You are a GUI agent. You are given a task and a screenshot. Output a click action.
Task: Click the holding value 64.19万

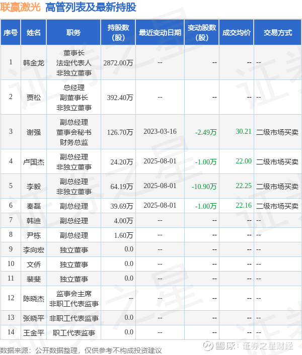(122, 187)
